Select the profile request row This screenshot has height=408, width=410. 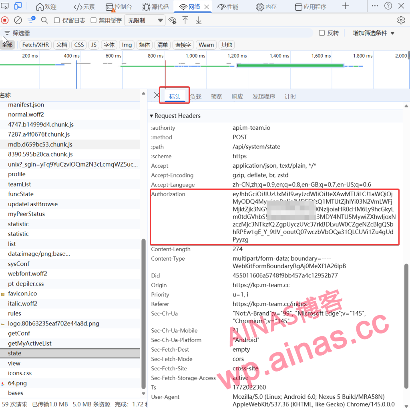coord(70,174)
